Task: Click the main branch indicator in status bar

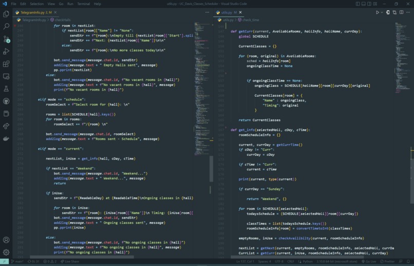Action: [x=17, y=261]
